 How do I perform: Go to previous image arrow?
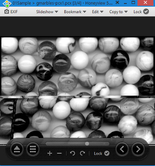coord(122,149)
